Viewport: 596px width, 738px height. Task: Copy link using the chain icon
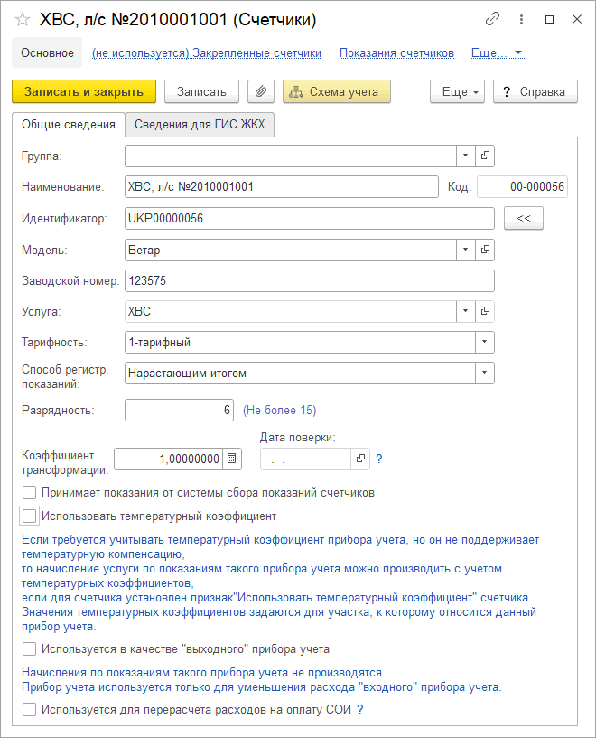(492, 19)
